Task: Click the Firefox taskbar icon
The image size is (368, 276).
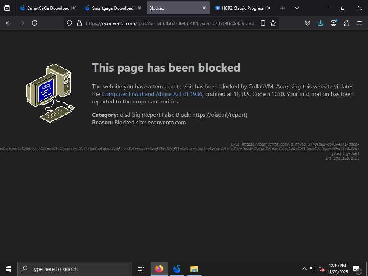Action: coord(159,269)
